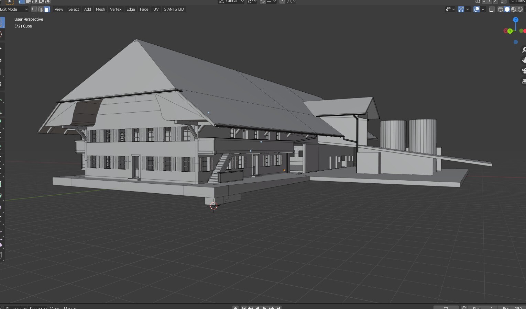
Task: Toggle X-ray mode
Action: (x=492, y=9)
